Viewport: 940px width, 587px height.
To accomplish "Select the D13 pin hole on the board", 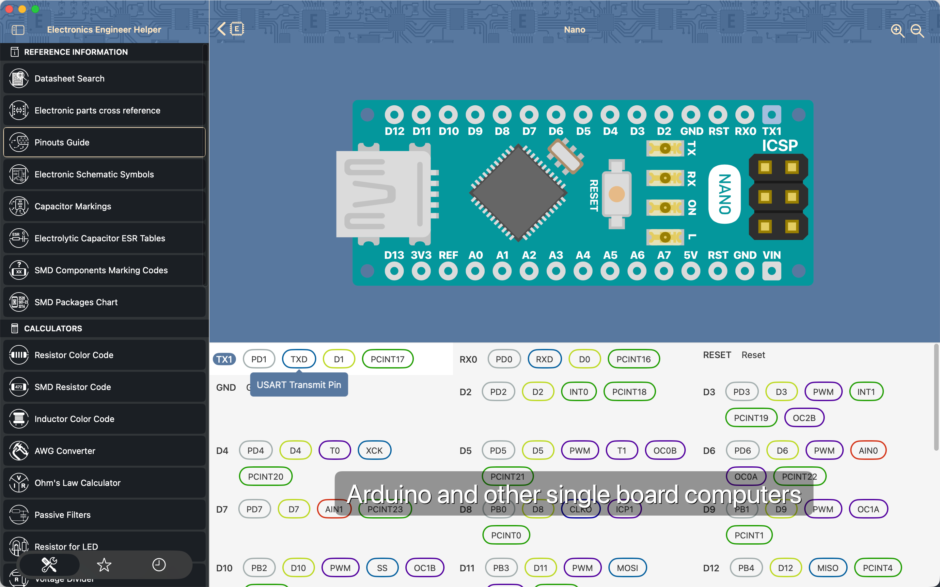I will pos(394,271).
